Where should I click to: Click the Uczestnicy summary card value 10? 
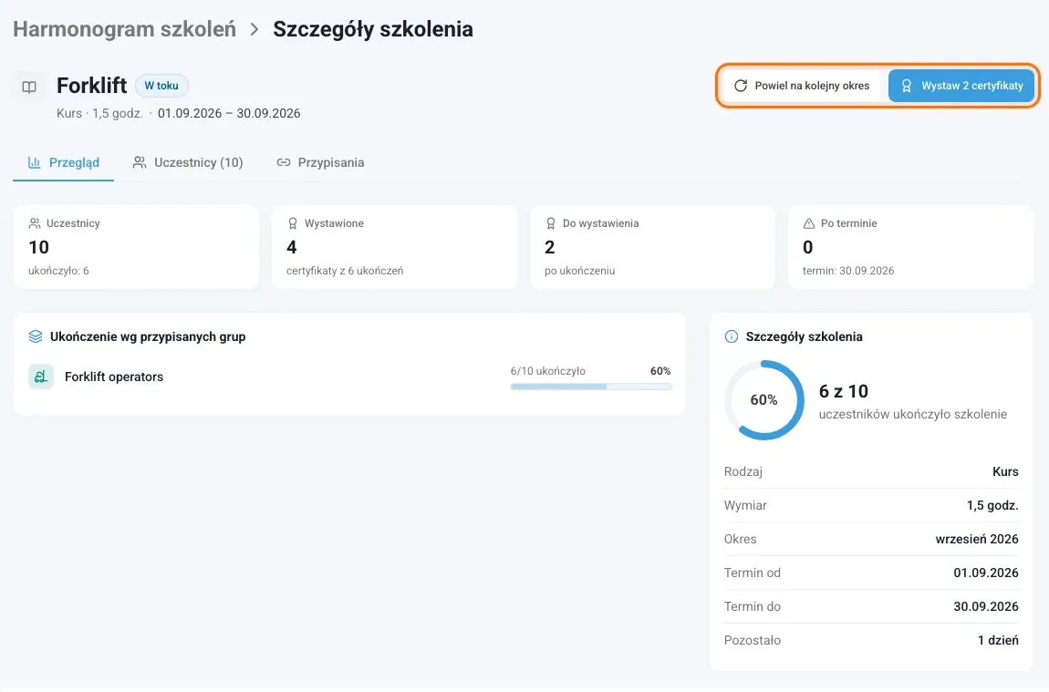point(39,247)
